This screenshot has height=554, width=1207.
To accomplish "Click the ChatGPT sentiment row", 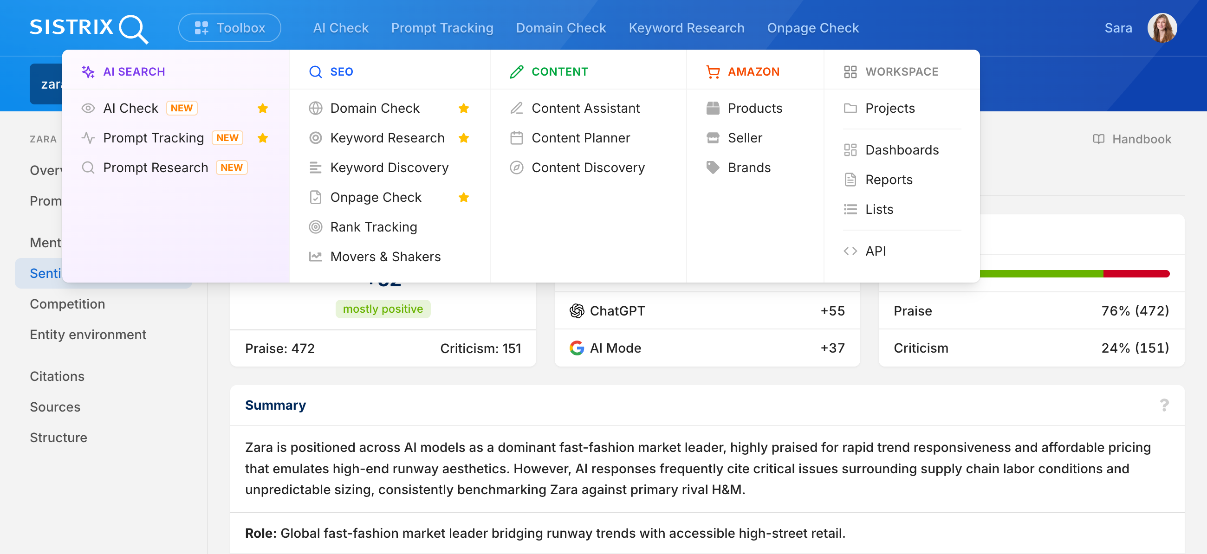I will (707, 311).
